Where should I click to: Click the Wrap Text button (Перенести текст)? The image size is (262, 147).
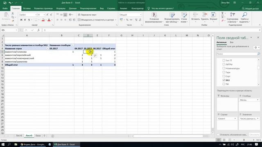(x=87, y=15)
